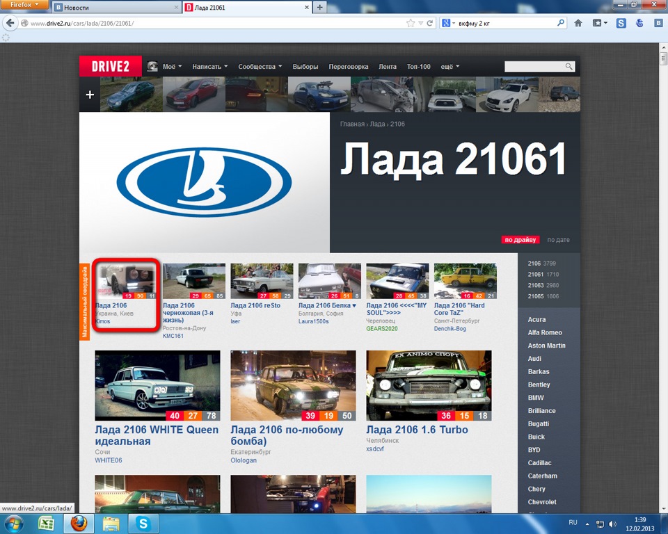Click the Firefox taskbar icon
The image size is (668, 534).
pos(79,524)
